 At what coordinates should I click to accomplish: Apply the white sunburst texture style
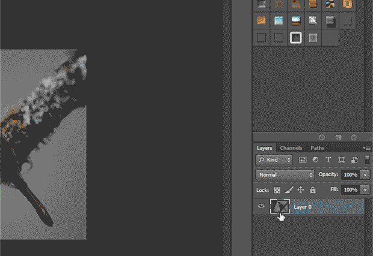[313, 20]
